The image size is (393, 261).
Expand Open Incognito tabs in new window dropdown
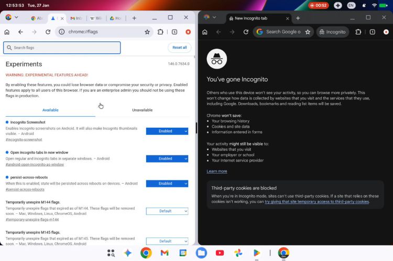[167, 158]
